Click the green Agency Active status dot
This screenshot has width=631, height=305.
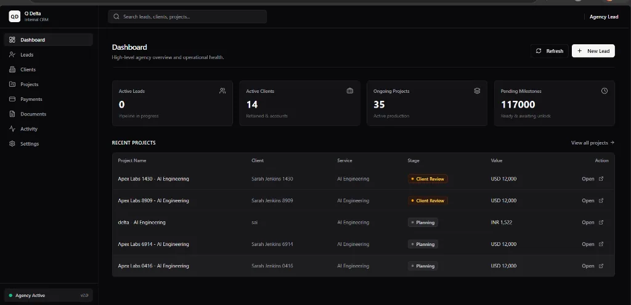coord(10,295)
